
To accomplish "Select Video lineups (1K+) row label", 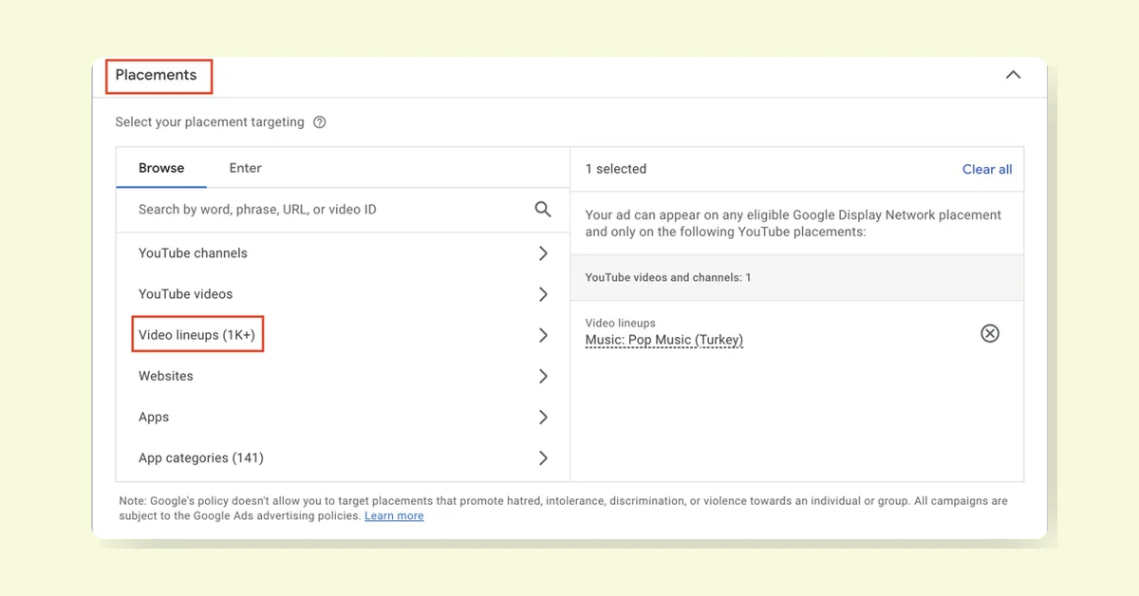I will [196, 335].
